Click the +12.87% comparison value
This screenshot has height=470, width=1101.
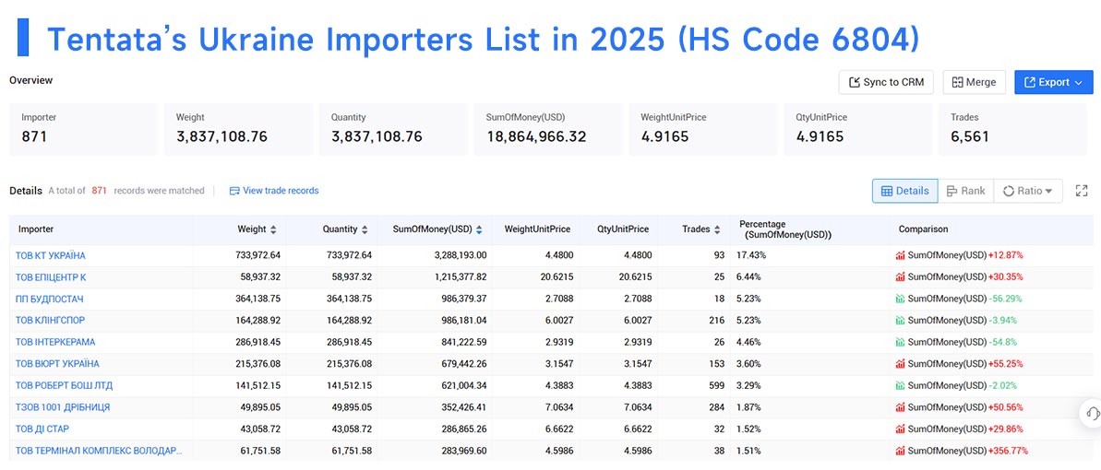point(1006,255)
